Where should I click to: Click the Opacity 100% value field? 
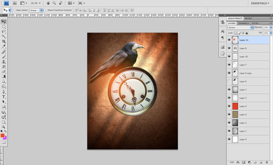266,27
